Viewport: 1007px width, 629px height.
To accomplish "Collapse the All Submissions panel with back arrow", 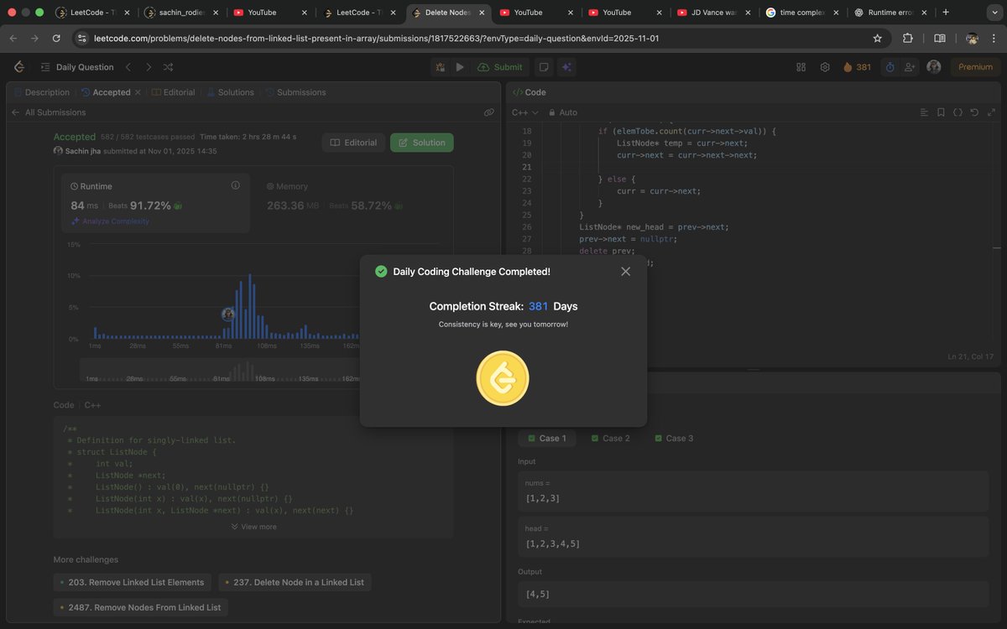I will 15,112.
